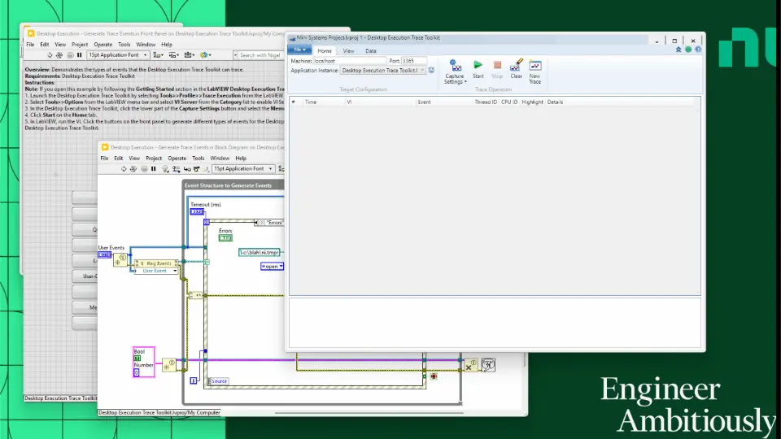Click Run Continuously in Front Panel toolbar
The image size is (781, 439).
tap(59, 55)
